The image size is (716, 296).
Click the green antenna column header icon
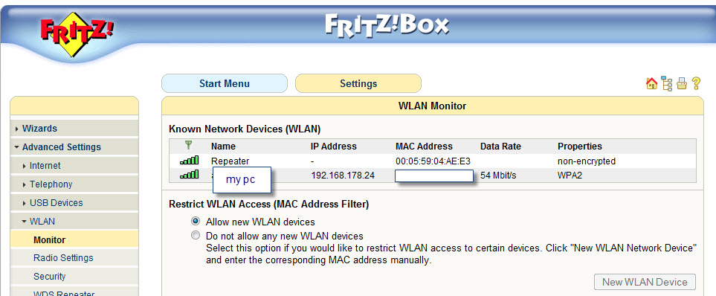pos(189,146)
